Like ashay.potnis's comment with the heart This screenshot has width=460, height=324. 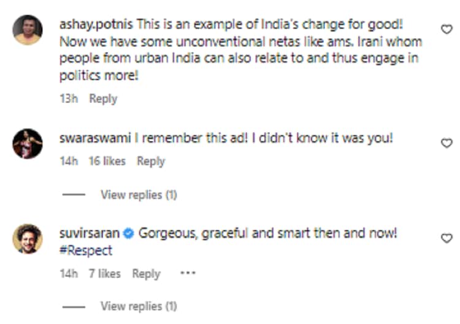pos(447,29)
